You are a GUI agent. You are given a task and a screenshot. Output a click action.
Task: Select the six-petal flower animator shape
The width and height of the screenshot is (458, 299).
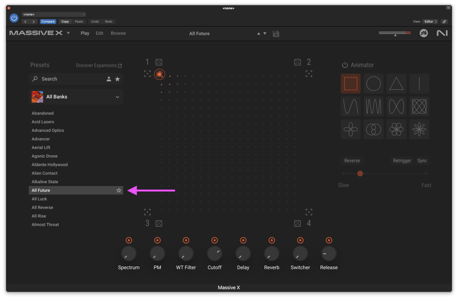point(396,129)
